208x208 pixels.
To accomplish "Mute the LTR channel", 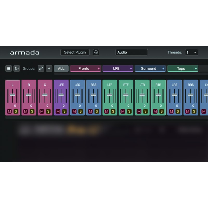I will pos(139,111).
